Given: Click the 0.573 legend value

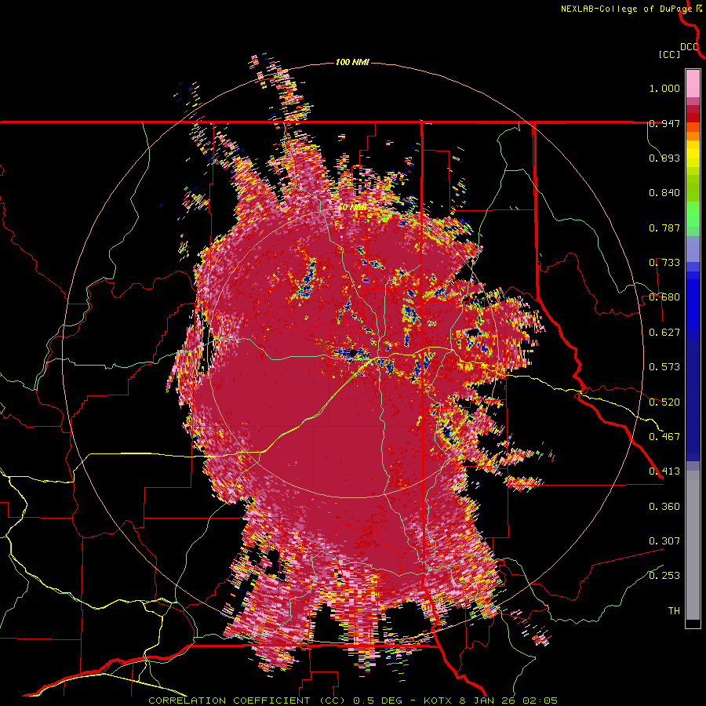Looking at the screenshot, I should [664, 367].
